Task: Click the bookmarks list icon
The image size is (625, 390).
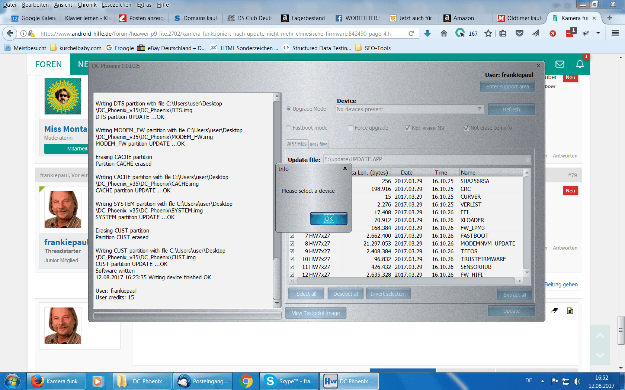Action: [x=503, y=33]
